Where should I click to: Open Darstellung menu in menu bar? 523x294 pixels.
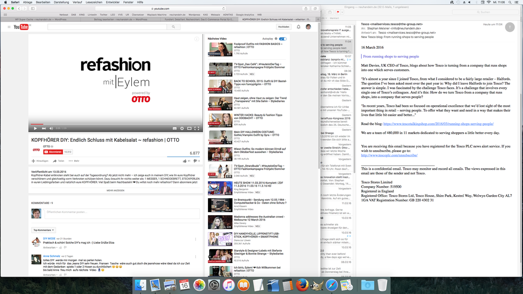(61, 2)
